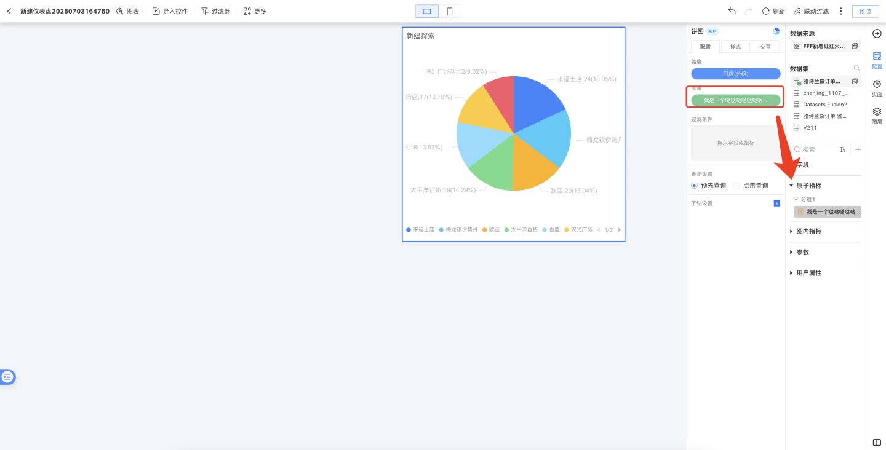886x450 pixels.
Task: Click 联动过滤 in the top toolbar
Action: tap(811, 11)
